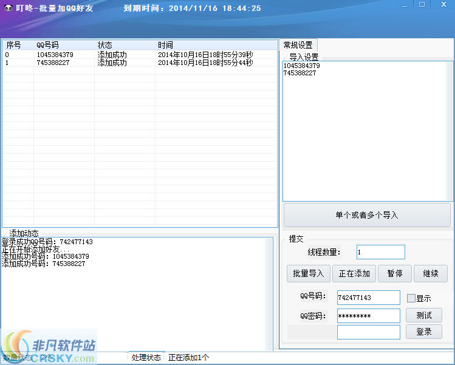Resume with the 继续 button
The width and height of the screenshot is (455, 365).
(x=430, y=273)
